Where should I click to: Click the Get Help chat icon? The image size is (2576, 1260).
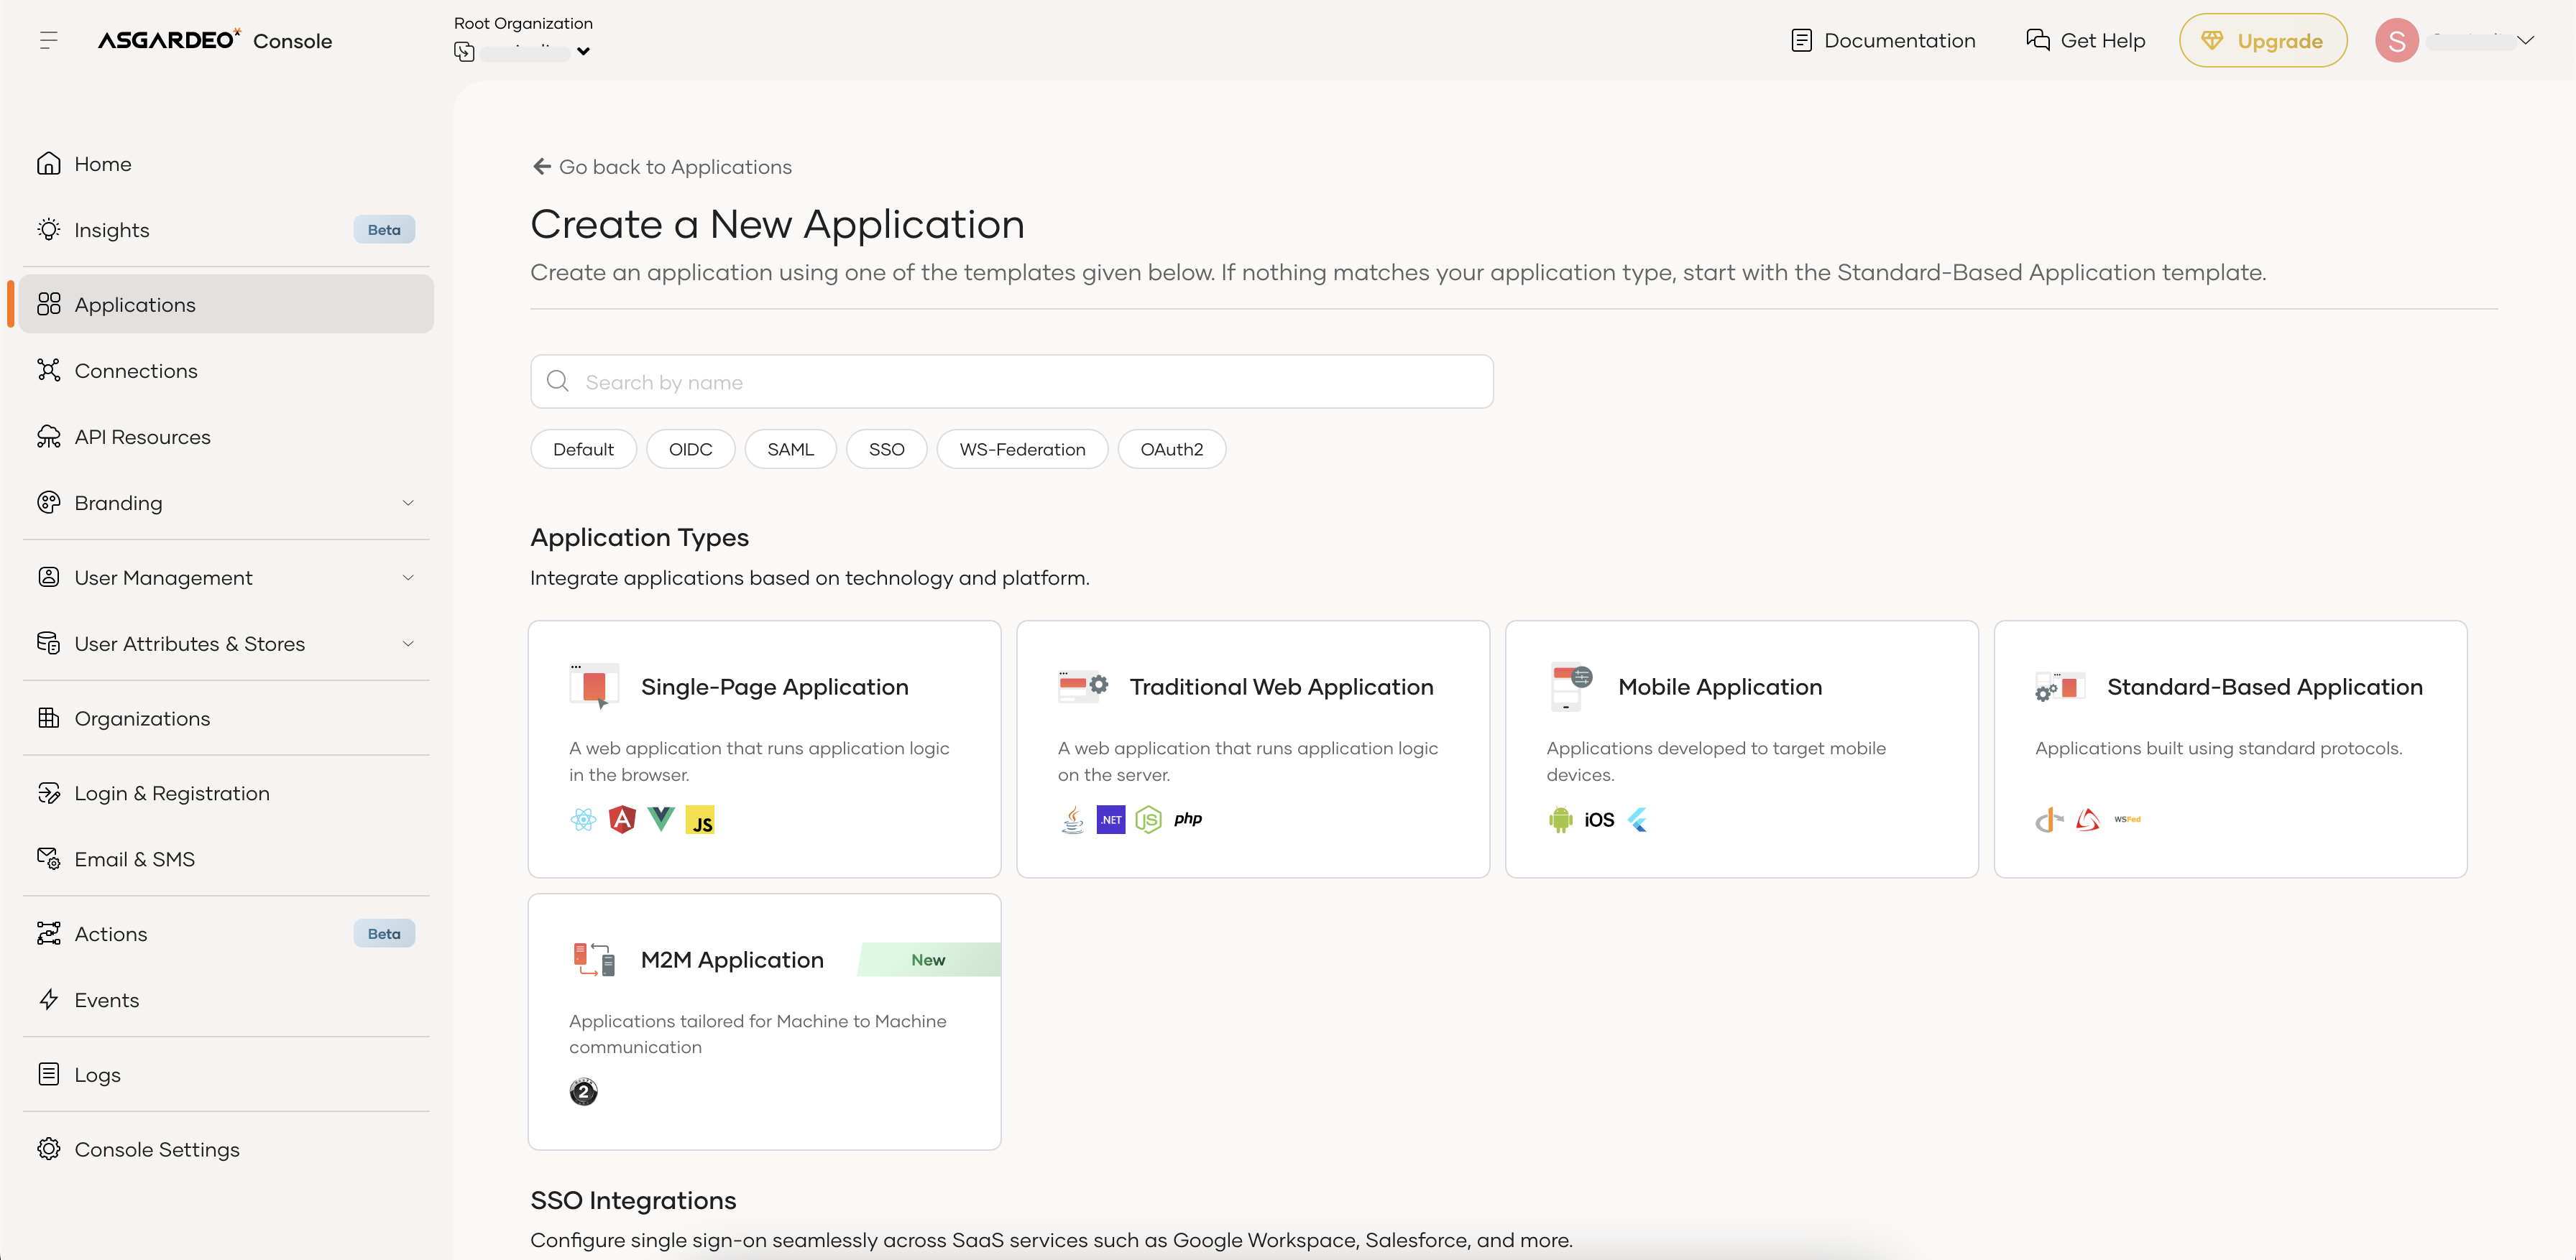[2038, 40]
